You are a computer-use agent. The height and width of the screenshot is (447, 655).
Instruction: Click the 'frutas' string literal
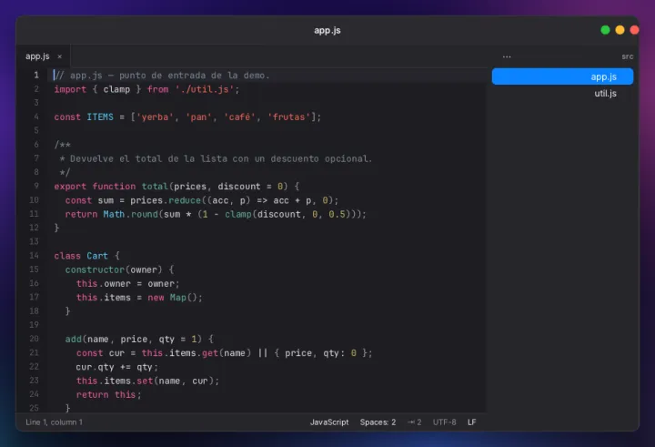289,117
